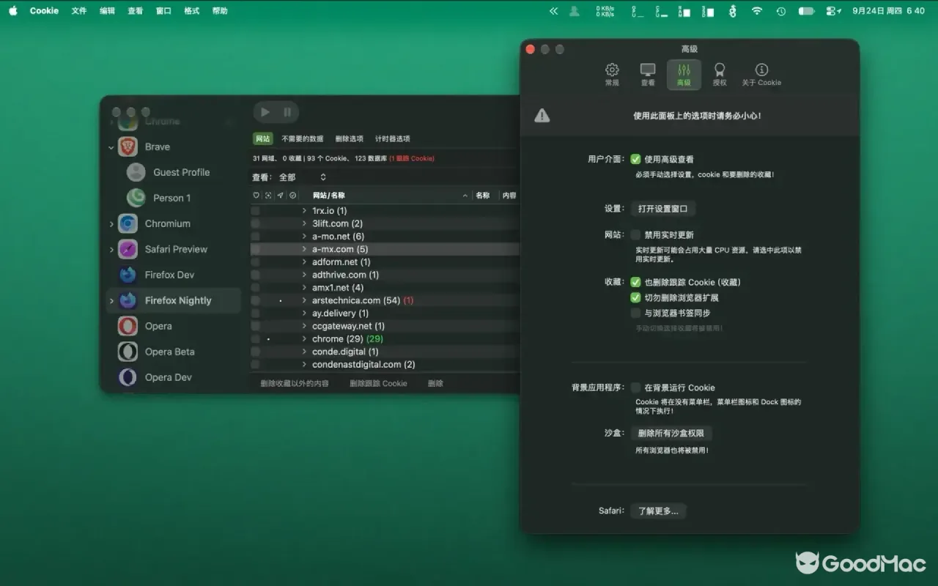Click the heart favorites column header icon
Viewport: 938px width, 586px height.
pos(256,196)
